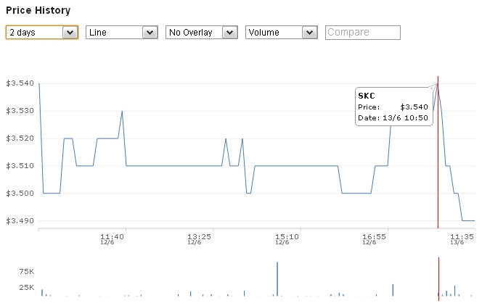Screen dimensions: 482x303
Task: Click the 13:25 12/6 time axis label
Action: tap(199, 238)
